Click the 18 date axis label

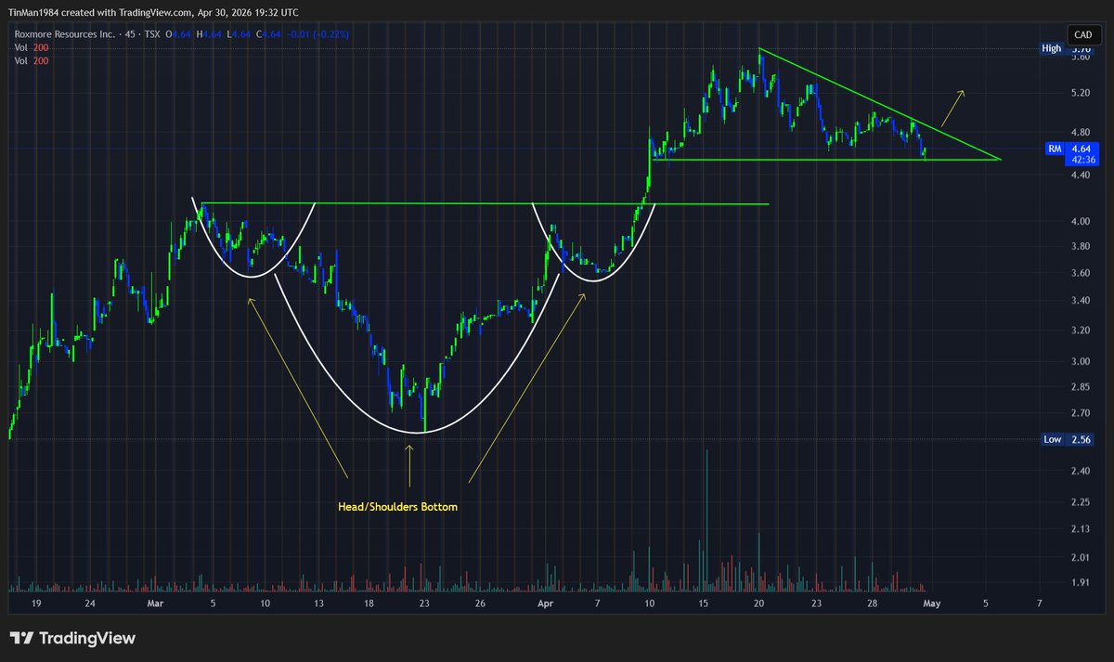click(x=369, y=604)
